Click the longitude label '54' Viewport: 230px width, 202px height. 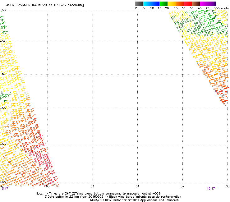tap(137, 186)
